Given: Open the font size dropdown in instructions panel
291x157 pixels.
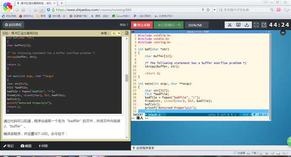Looking at the screenshot, I should (116, 33).
